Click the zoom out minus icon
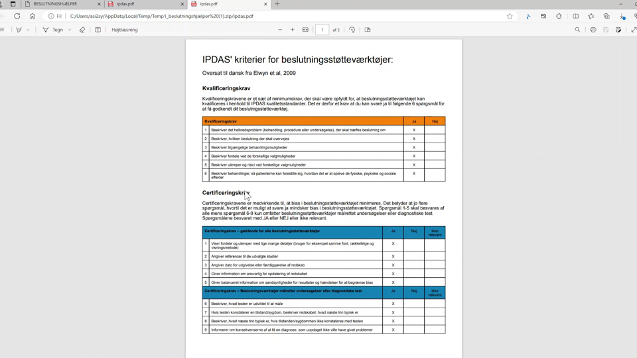 280,30
